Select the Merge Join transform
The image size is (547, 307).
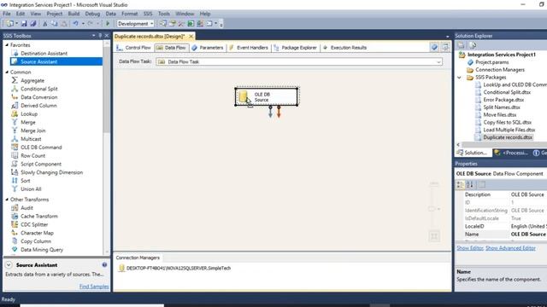click(32, 130)
